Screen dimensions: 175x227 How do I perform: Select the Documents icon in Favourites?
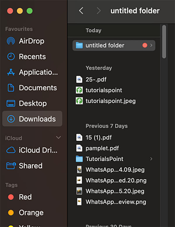[x=11, y=88]
